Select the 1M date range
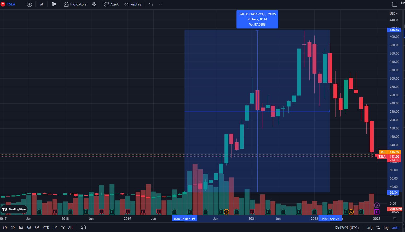The image size is (405, 232). 21,228
